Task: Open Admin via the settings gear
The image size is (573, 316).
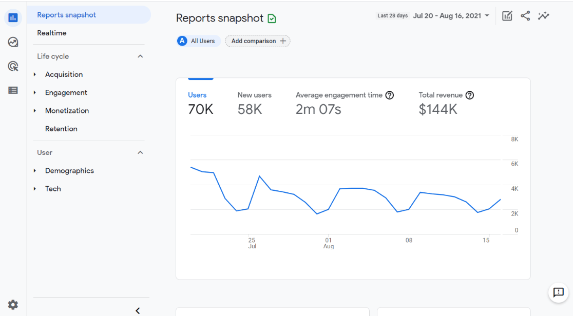Action: (13, 304)
